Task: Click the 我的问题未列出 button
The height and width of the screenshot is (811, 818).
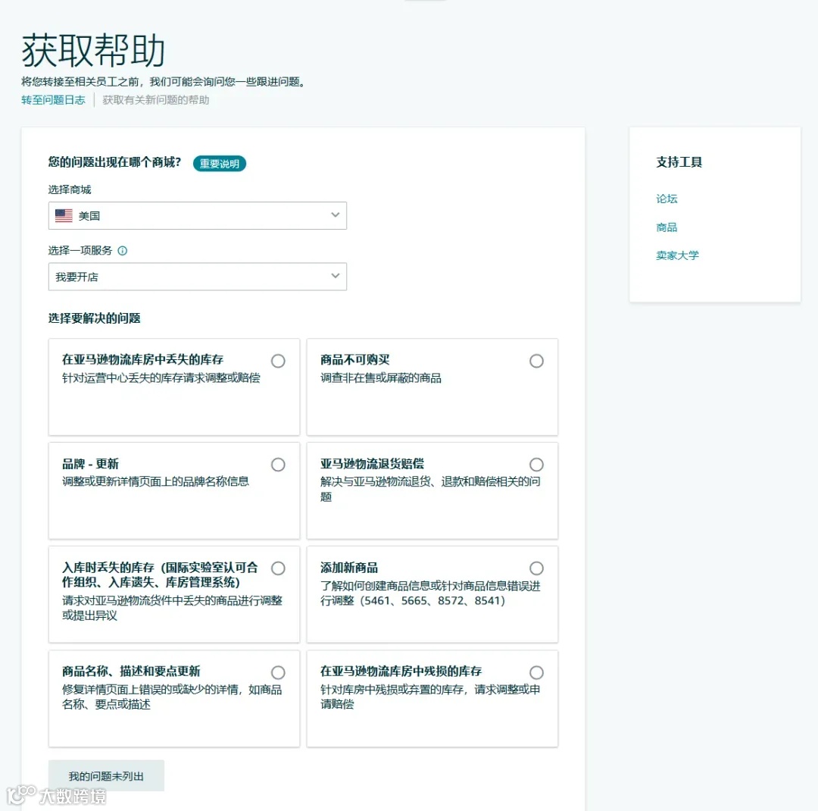Action: tap(106, 776)
